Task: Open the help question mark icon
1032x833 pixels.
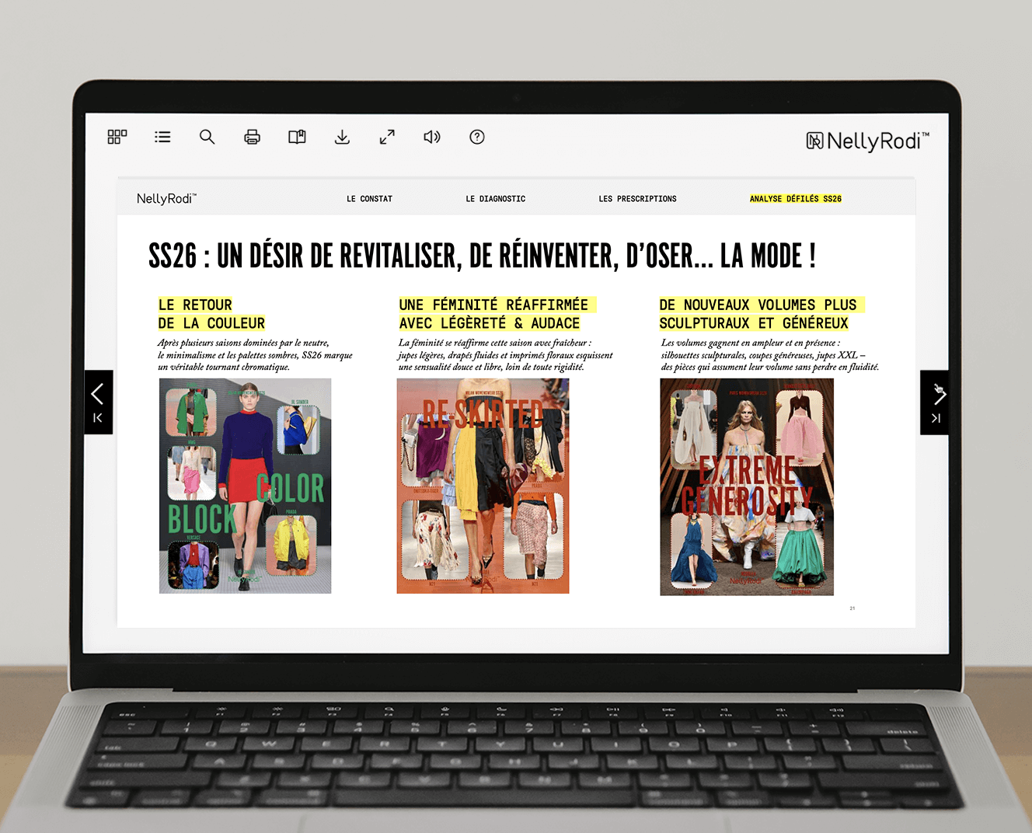Action: (477, 137)
